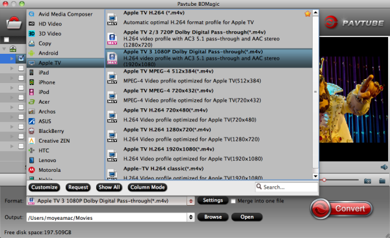
Task: Click the load disc folder icon
Action: [14, 23]
